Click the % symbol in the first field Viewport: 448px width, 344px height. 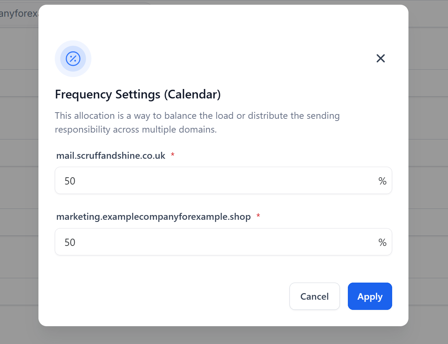382,181
